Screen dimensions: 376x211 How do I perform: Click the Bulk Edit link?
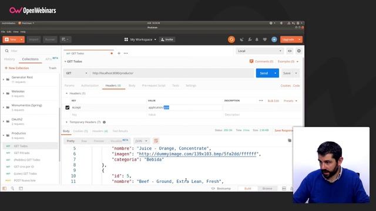pyautogui.click(x=273, y=101)
